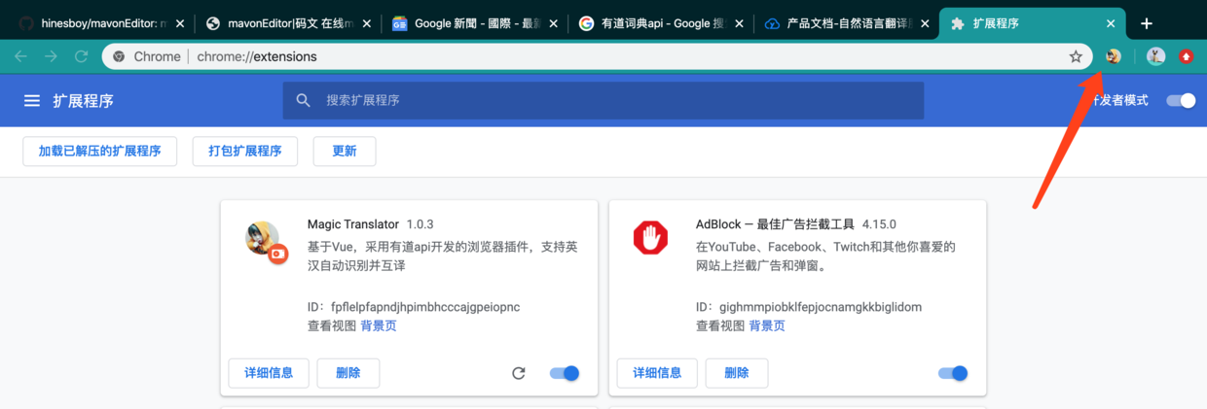Open the extensions hamburger menu
Viewport: 1207px width, 409px height.
pos(32,101)
